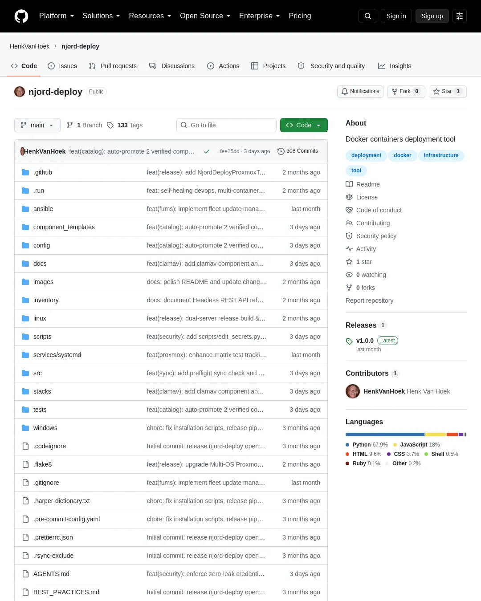Open the 308 Commits link
The image size is (481, 601).
(x=298, y=151)
